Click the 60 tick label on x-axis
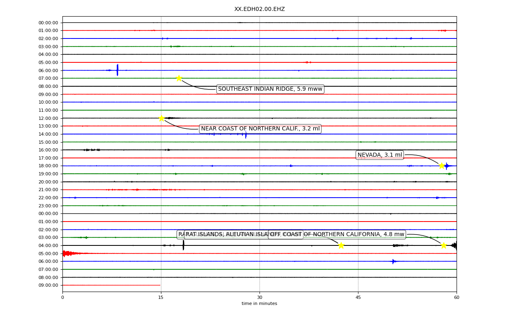 [x=457, y=298]
